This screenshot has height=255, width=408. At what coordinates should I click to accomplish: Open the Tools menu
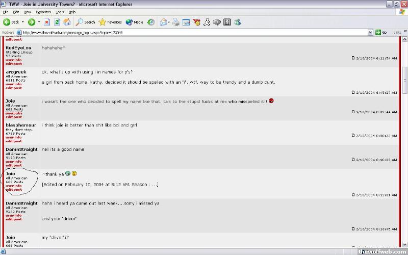(x=60, y=11)
